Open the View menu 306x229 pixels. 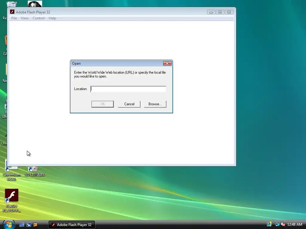(25, 18)
